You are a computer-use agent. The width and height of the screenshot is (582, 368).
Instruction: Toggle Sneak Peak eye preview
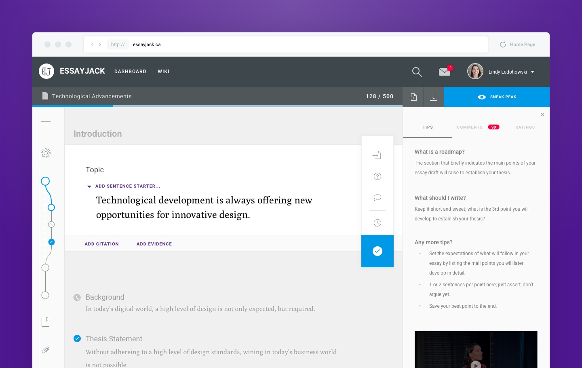pos(497,97)
